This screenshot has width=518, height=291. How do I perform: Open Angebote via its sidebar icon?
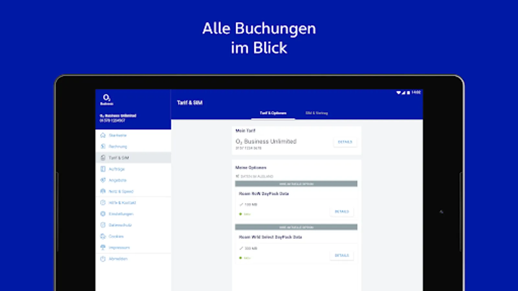coord(103,180)
